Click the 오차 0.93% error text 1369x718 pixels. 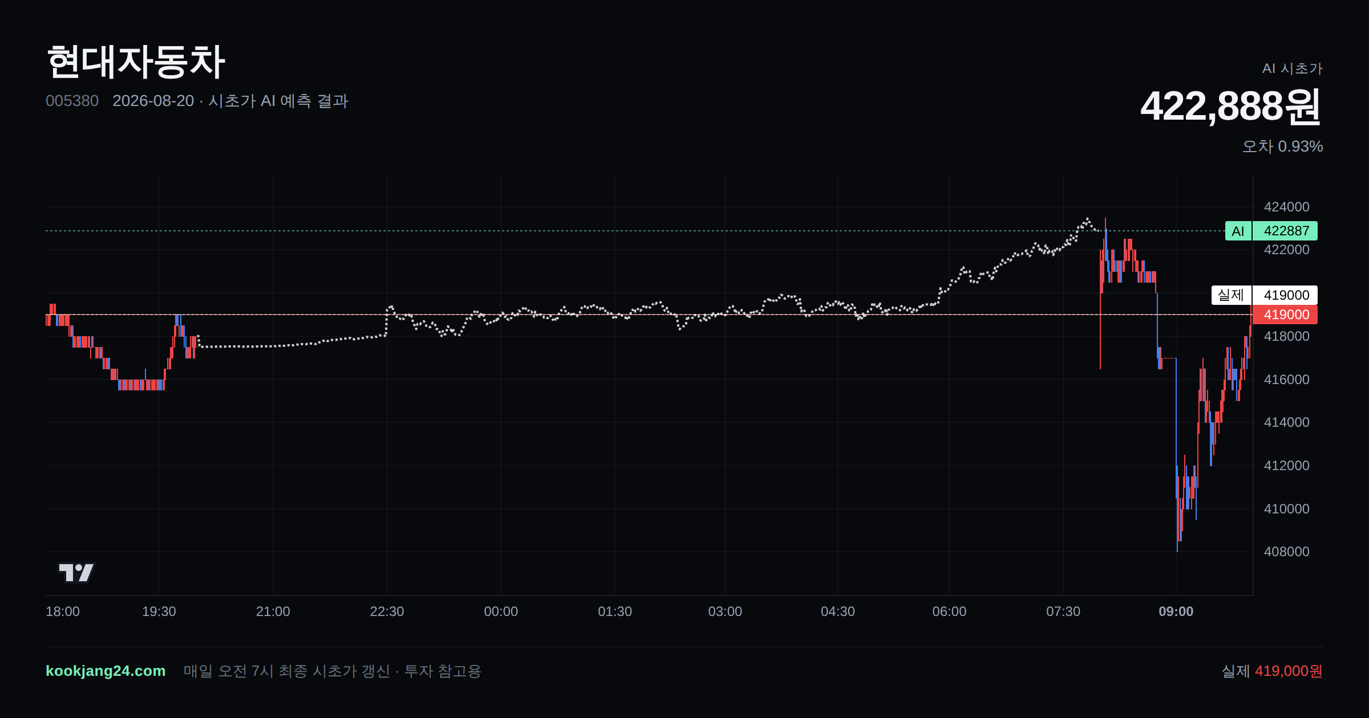point(1282,146)
